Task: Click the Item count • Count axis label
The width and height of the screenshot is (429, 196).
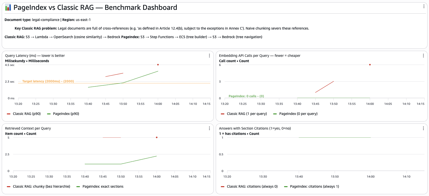Action: tap(21, 134)
